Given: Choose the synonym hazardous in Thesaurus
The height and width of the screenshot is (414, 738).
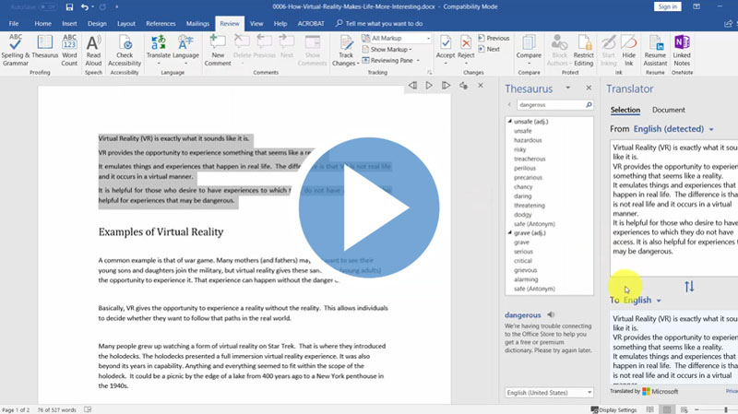Looking at the screenshot, I should pyautogui.click(x=529, y=141).
